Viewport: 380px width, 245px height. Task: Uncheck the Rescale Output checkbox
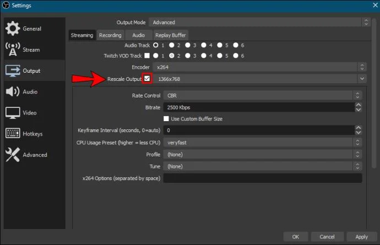tap(147, 79)
